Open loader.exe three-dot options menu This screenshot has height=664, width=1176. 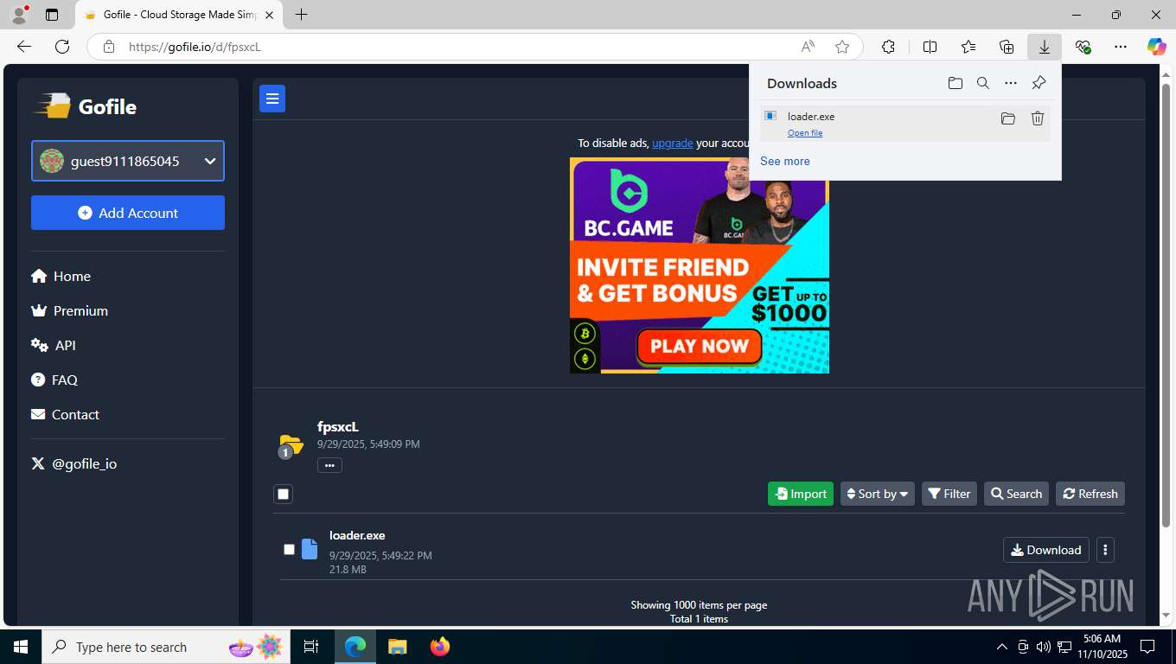coord(1105,550)
